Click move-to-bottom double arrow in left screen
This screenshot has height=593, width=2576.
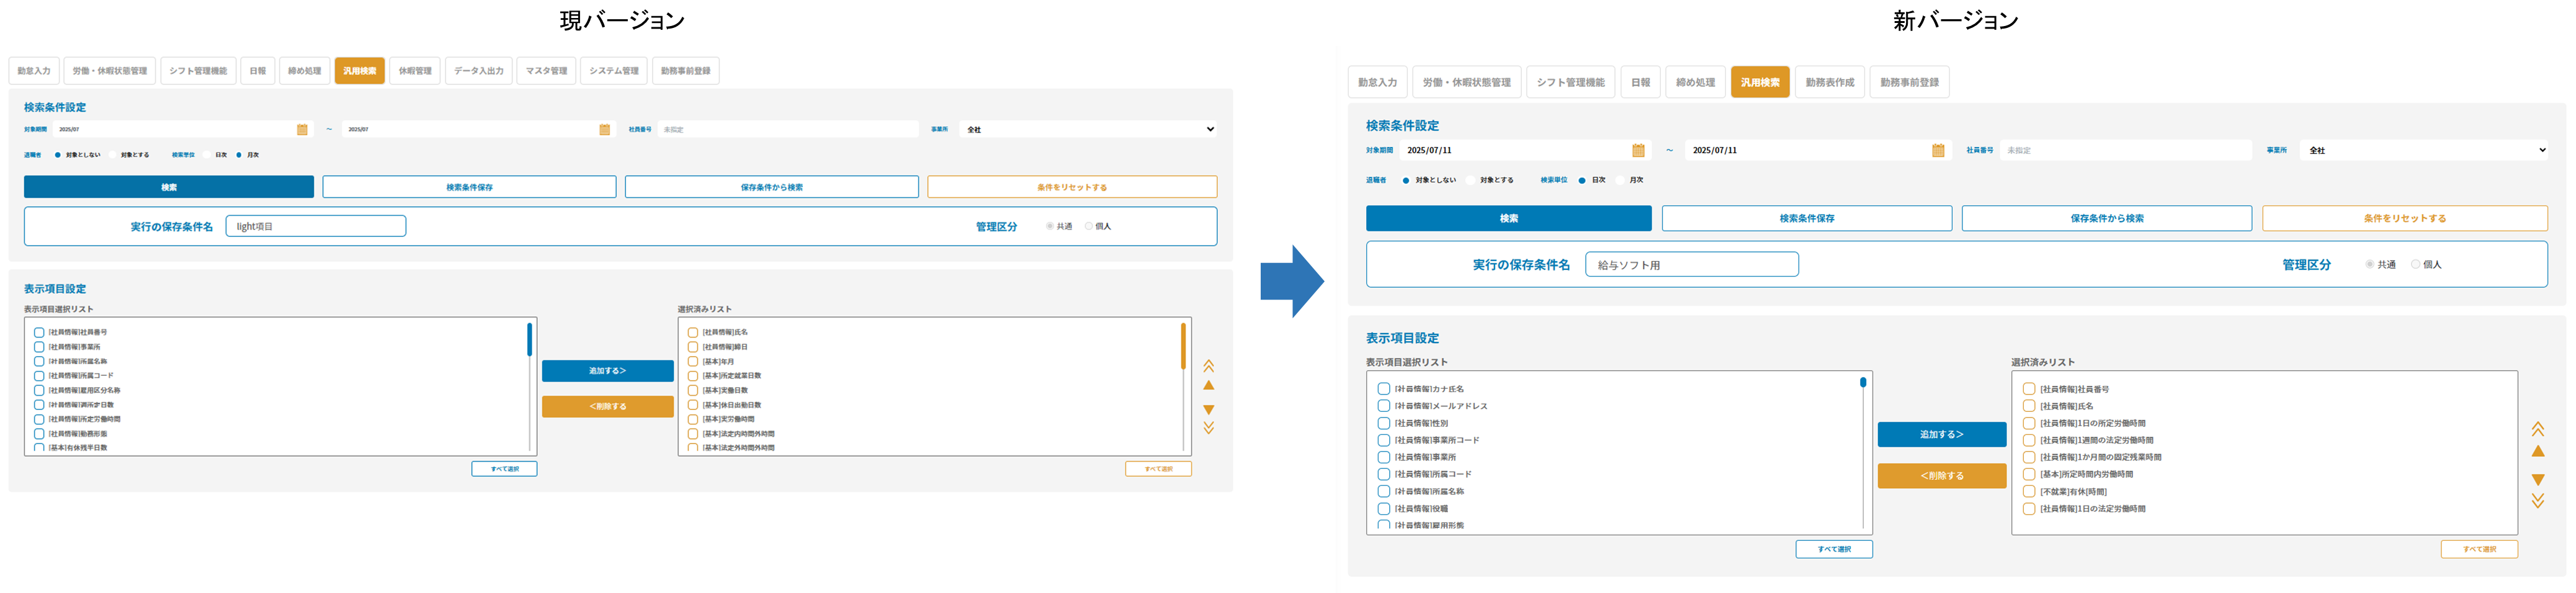pos(1209,428)
